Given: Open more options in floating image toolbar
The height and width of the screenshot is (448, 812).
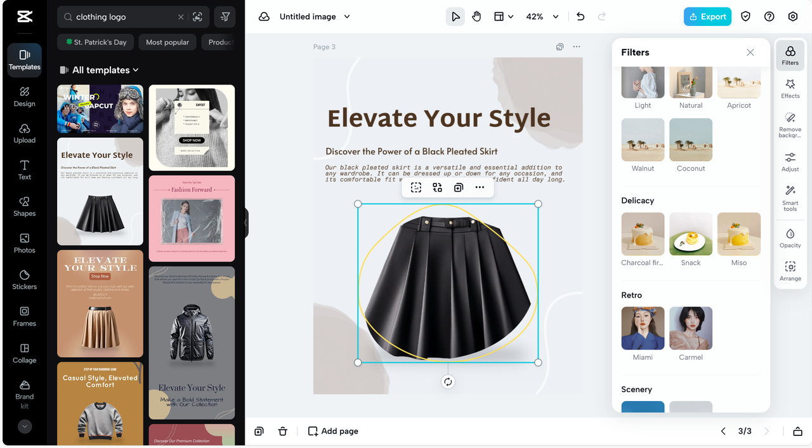Looking at the screenshot, I should click(480, 187).
